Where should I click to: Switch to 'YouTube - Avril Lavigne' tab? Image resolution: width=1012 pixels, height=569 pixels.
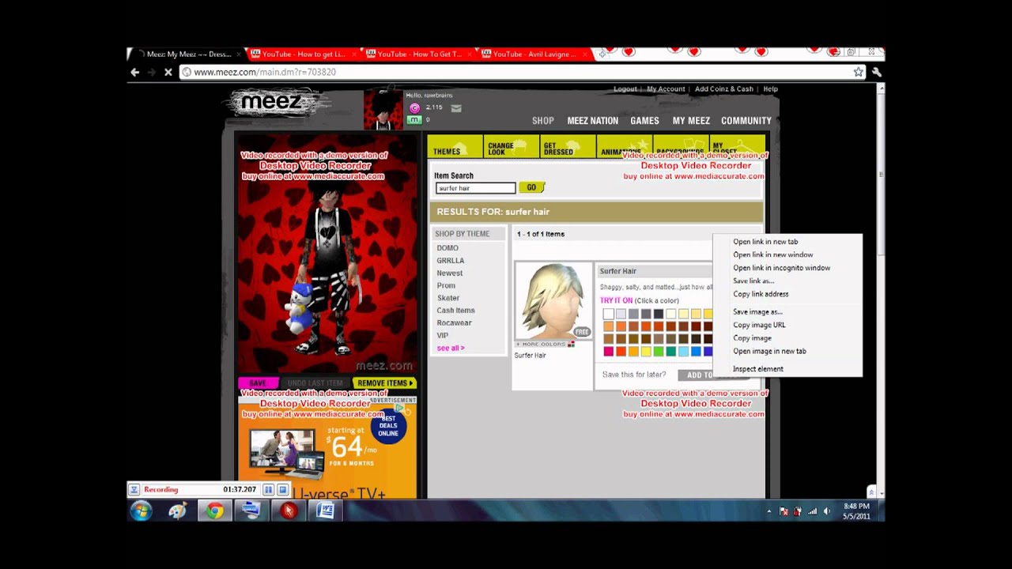(x=534, y=55)
